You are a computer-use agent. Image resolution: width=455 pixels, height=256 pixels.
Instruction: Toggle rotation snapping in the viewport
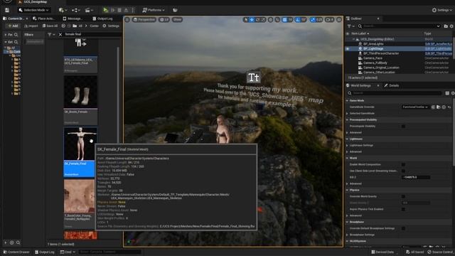click(x=298, y=20)
